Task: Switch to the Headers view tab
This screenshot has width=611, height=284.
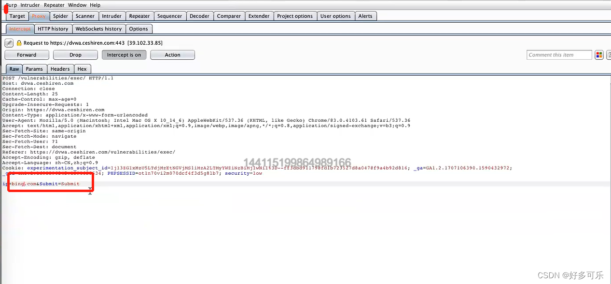Action: 60,69
